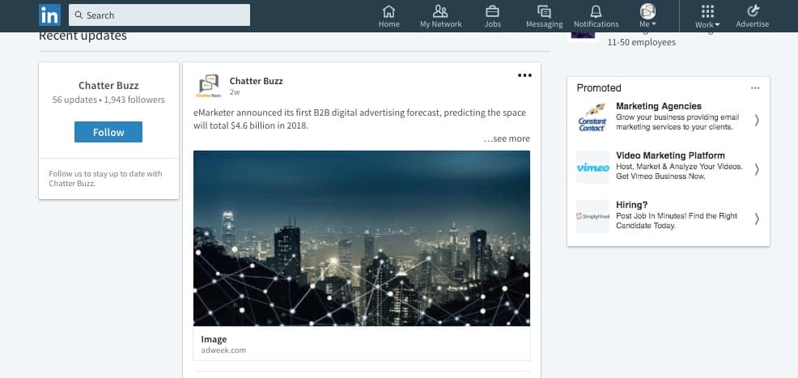Open the city skyline post image
The image size is (798, 378).
point(362,238)
